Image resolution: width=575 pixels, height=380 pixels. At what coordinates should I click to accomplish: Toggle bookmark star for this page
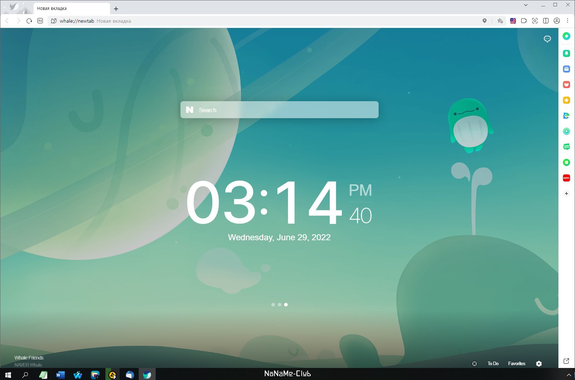coord(500,21)
